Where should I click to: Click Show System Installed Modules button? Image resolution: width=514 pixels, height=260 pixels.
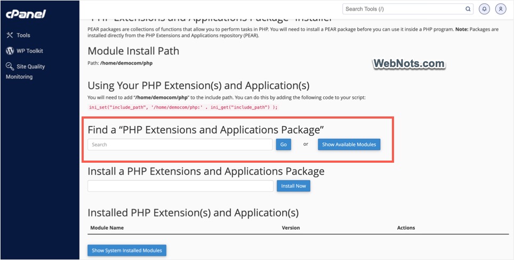click(x=127, y=250)
